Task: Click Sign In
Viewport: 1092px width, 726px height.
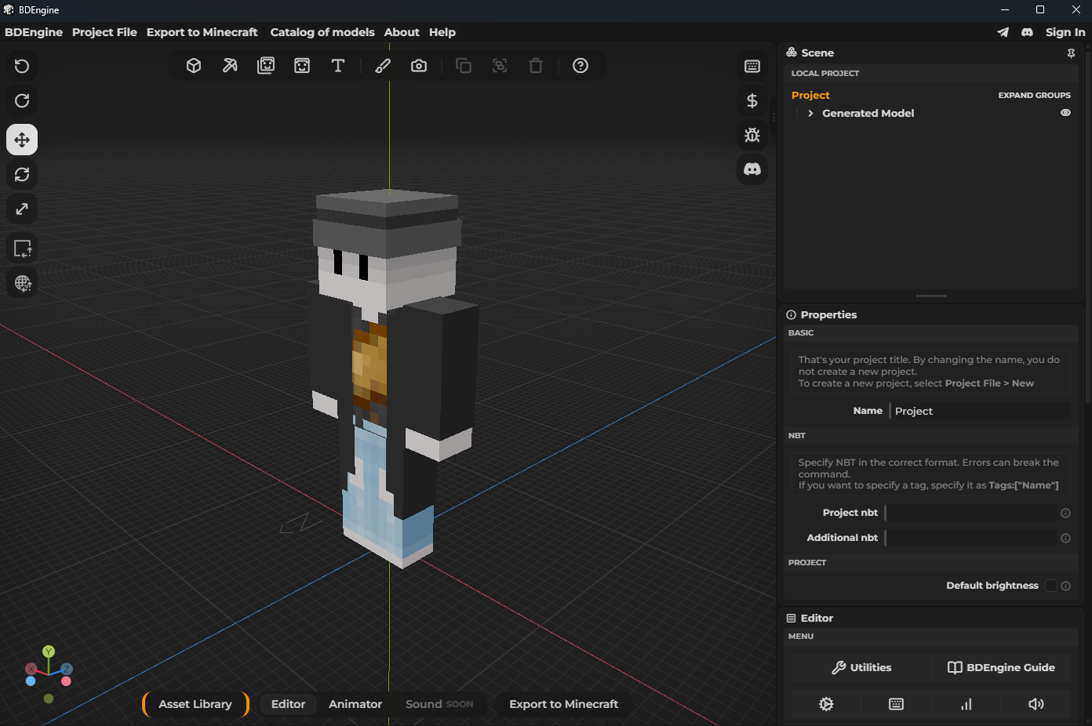Action: coord(1065,32)
